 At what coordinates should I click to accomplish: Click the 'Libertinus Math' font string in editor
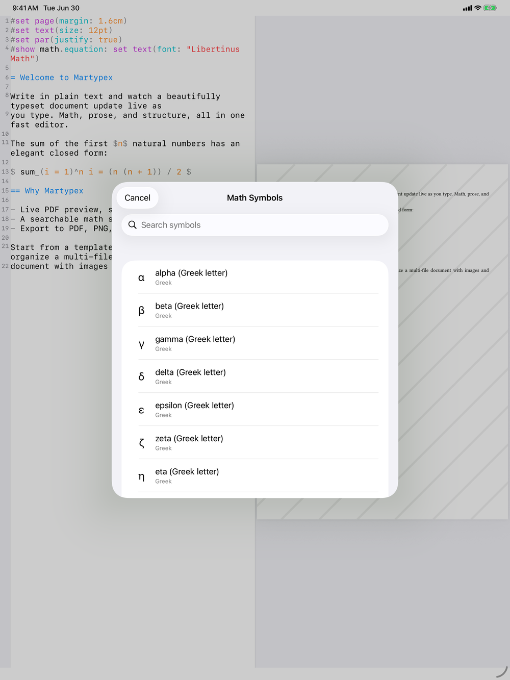click(x=125, y=54)
